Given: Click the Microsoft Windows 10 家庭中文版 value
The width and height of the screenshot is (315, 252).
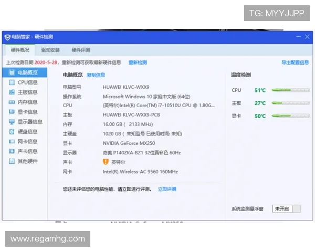Looking at the screenshot, I should pyautogui.click(x=146, y=97).
